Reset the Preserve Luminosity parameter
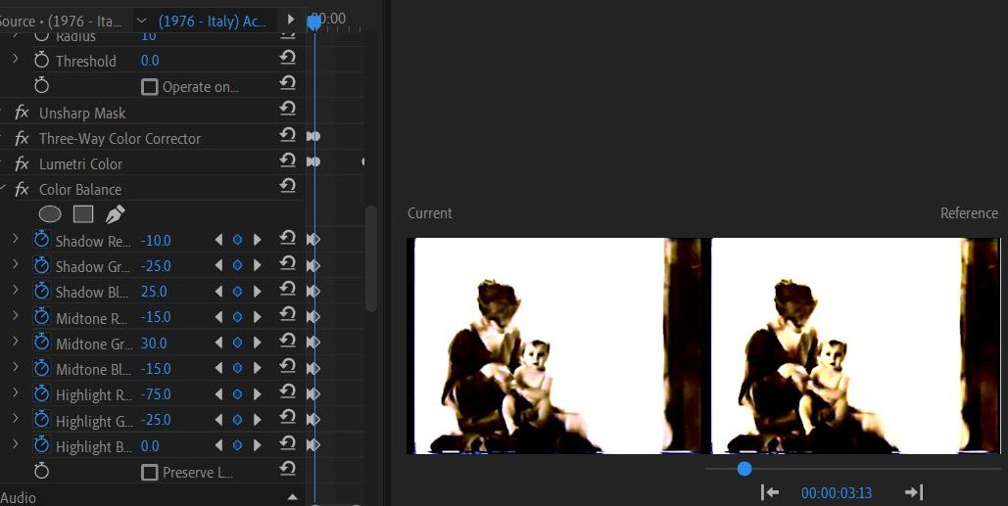This screenshot has height=506, width=1008. point(287,469)
